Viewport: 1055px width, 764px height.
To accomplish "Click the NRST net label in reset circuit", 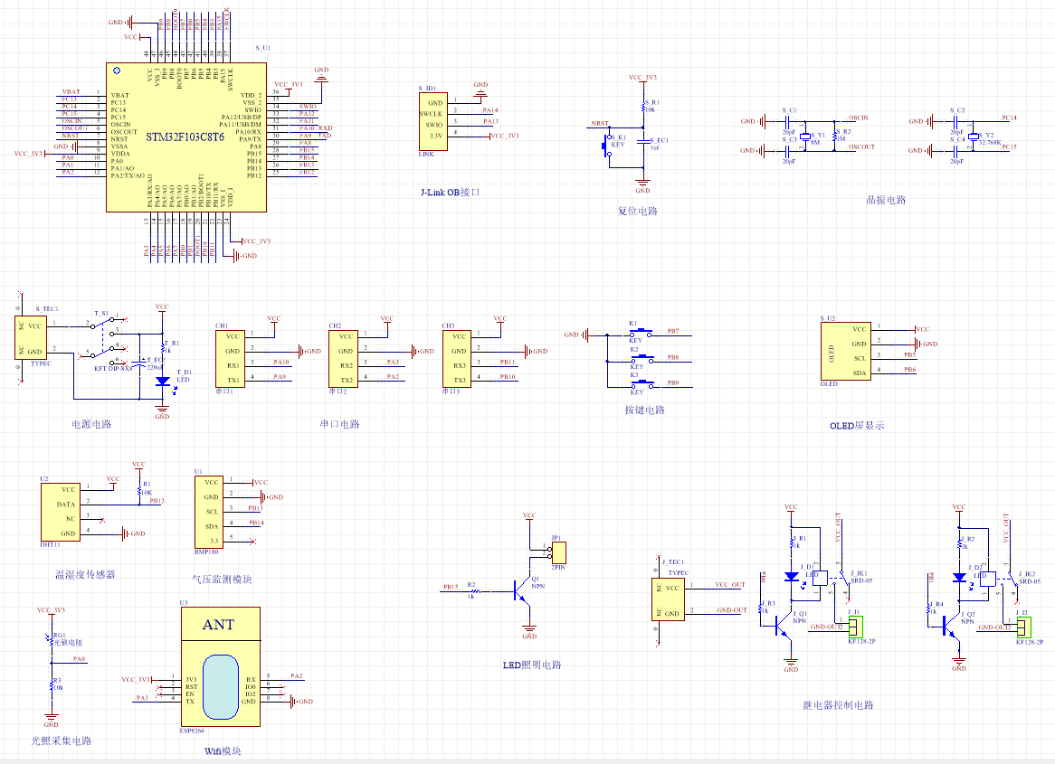I will 600,123.
